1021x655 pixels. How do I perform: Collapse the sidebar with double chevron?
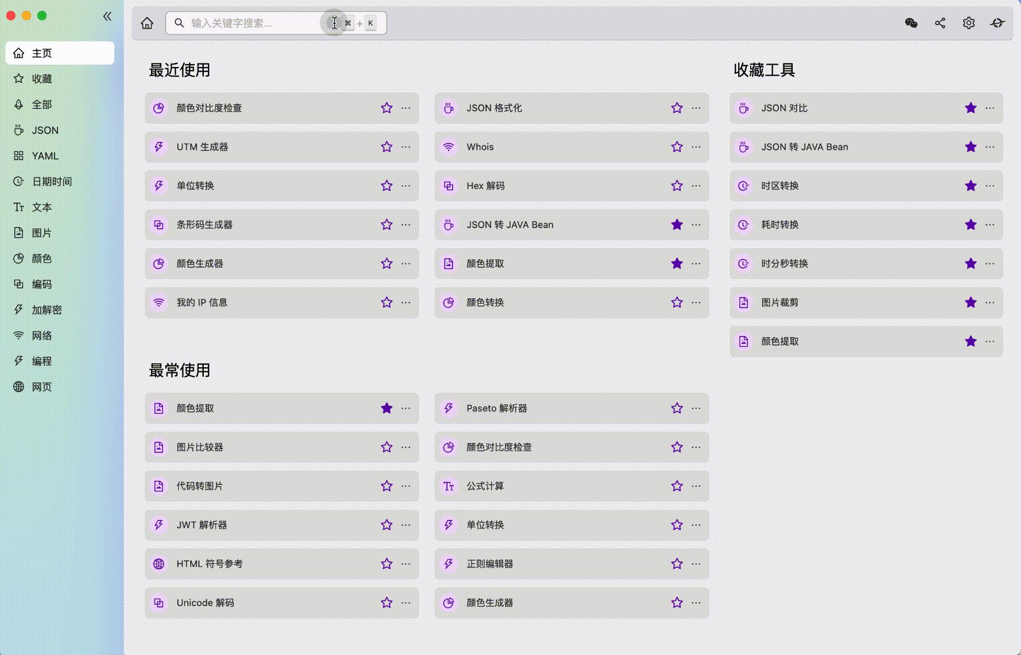107,16
